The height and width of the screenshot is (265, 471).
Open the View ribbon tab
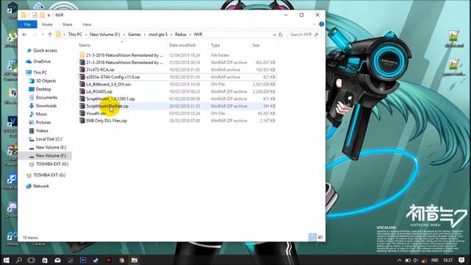click(x=87, y=24)
